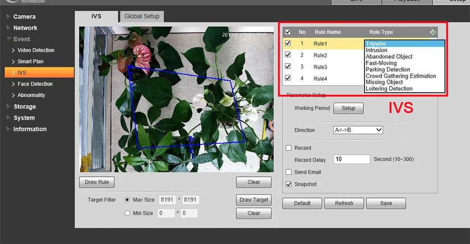
Task: Choose Abandoned Object rule type
Action: (x=405, y=57)
